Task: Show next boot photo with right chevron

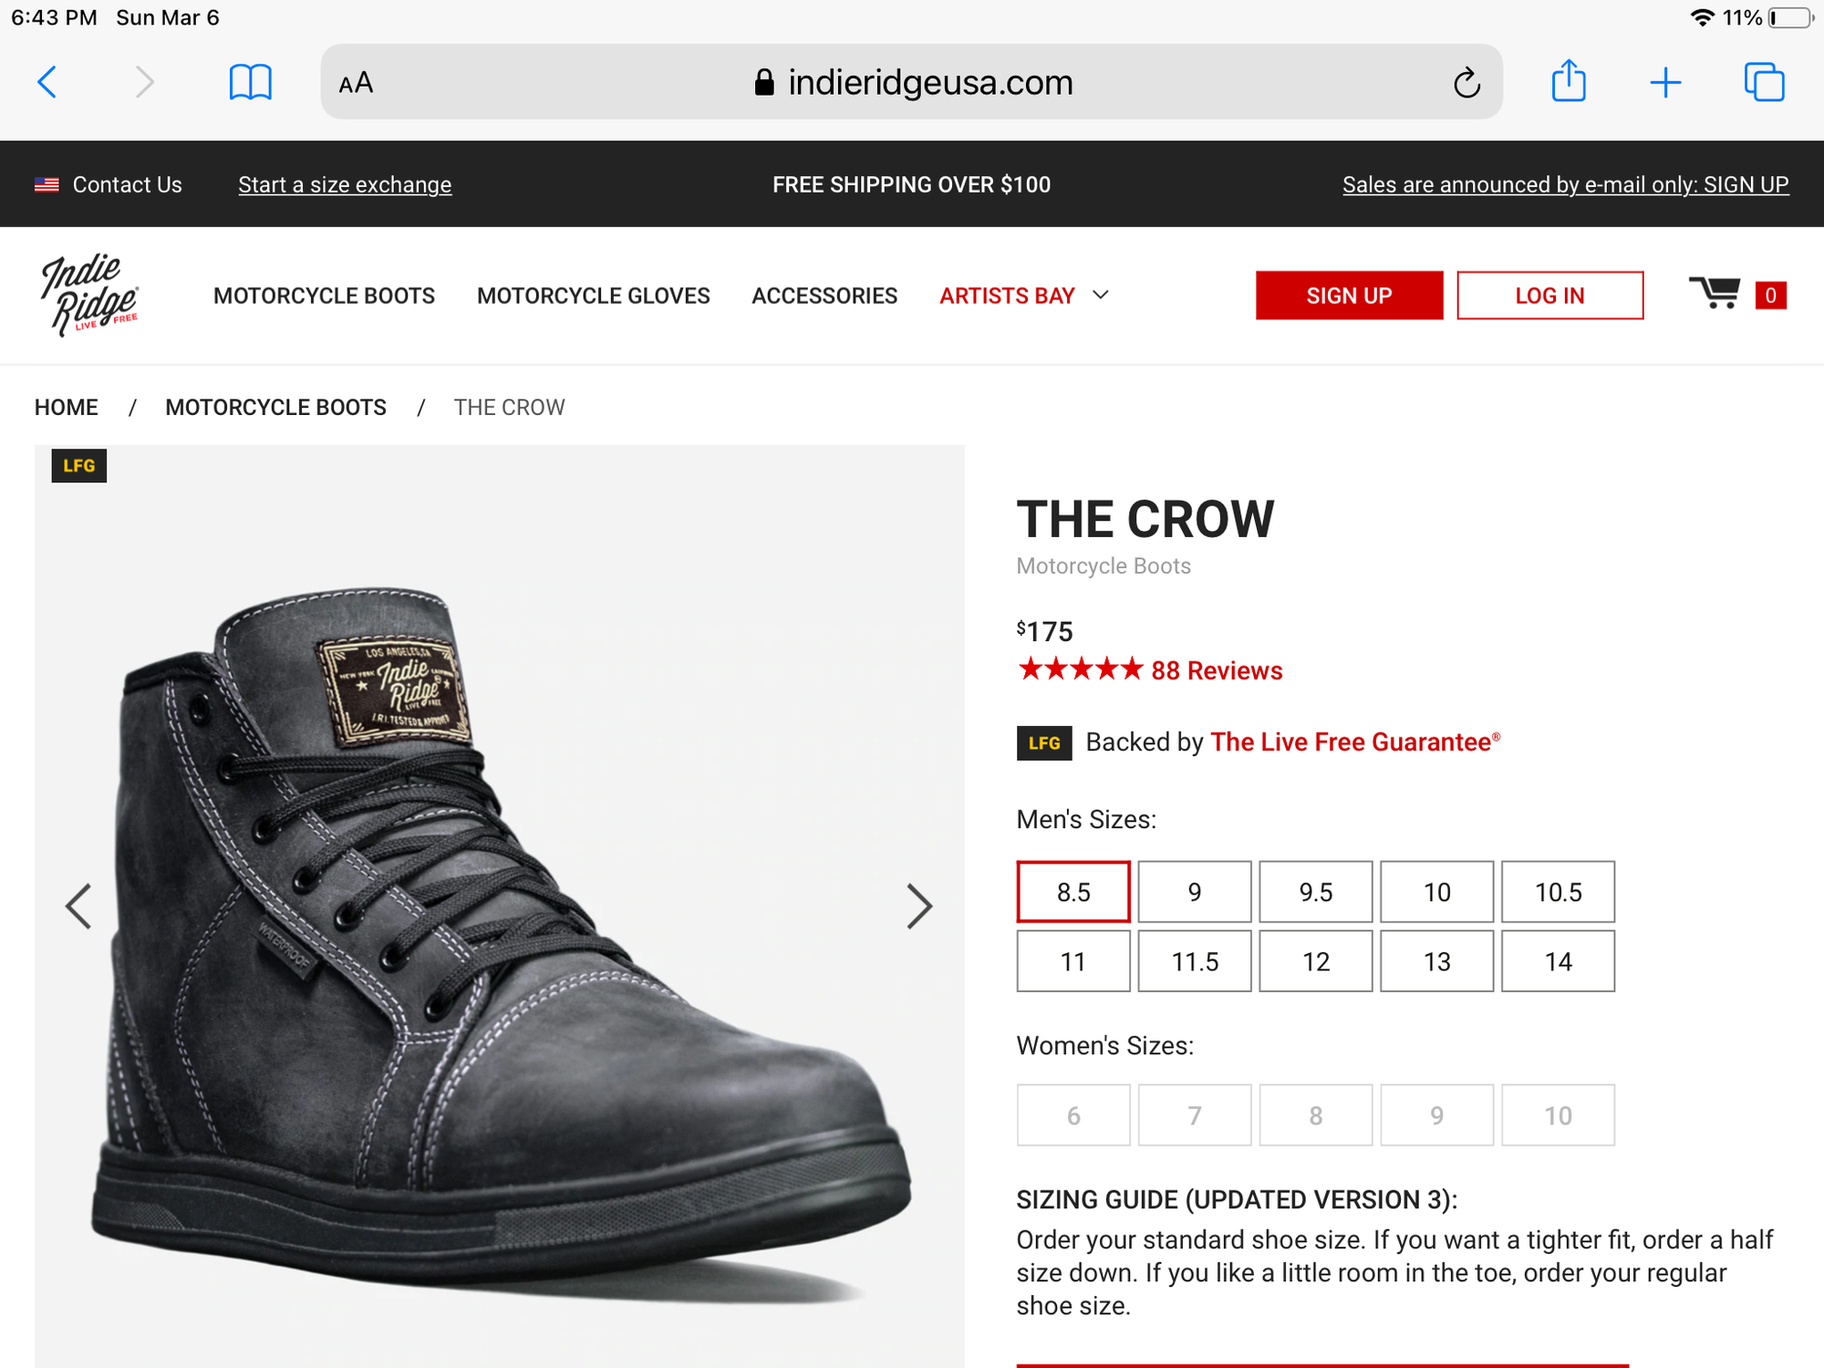Action: 918,906
